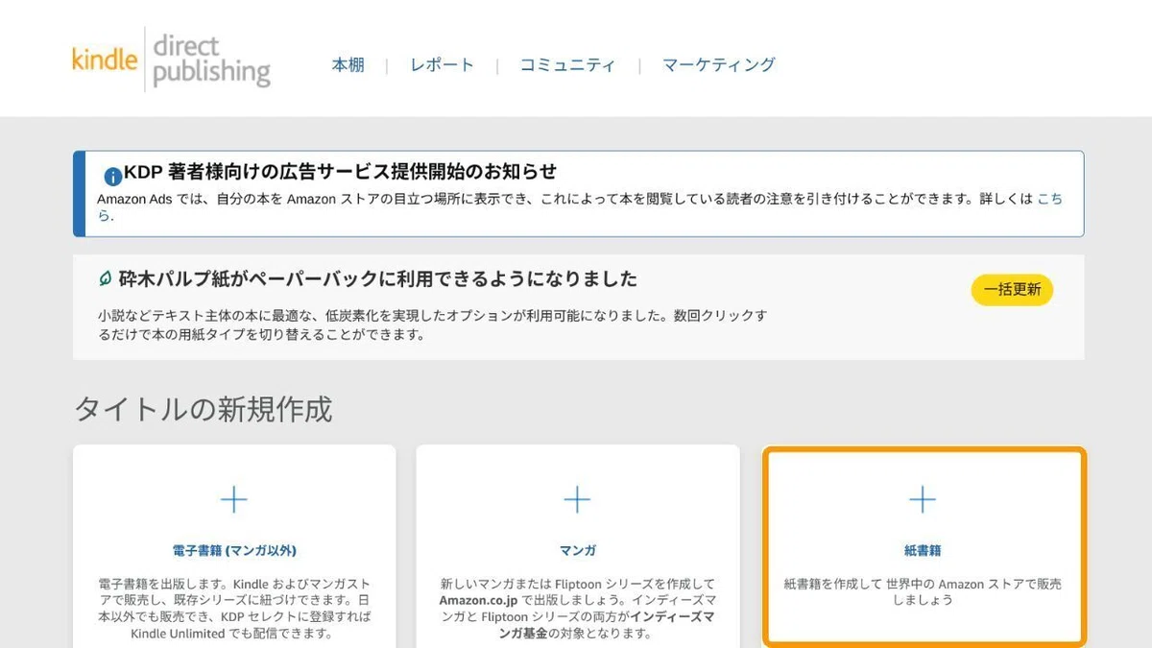The height and width of the screenshot is (648, 1152).
Task: Click the KDP 著者様向けの広告サービス heading
Action: (340, 172)
